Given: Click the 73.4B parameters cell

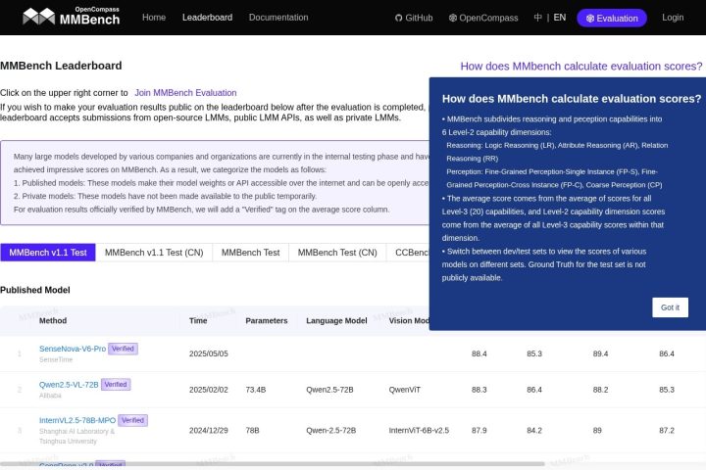Looking at the screenshot, I should pyautogui.click(x=256, y=390).
